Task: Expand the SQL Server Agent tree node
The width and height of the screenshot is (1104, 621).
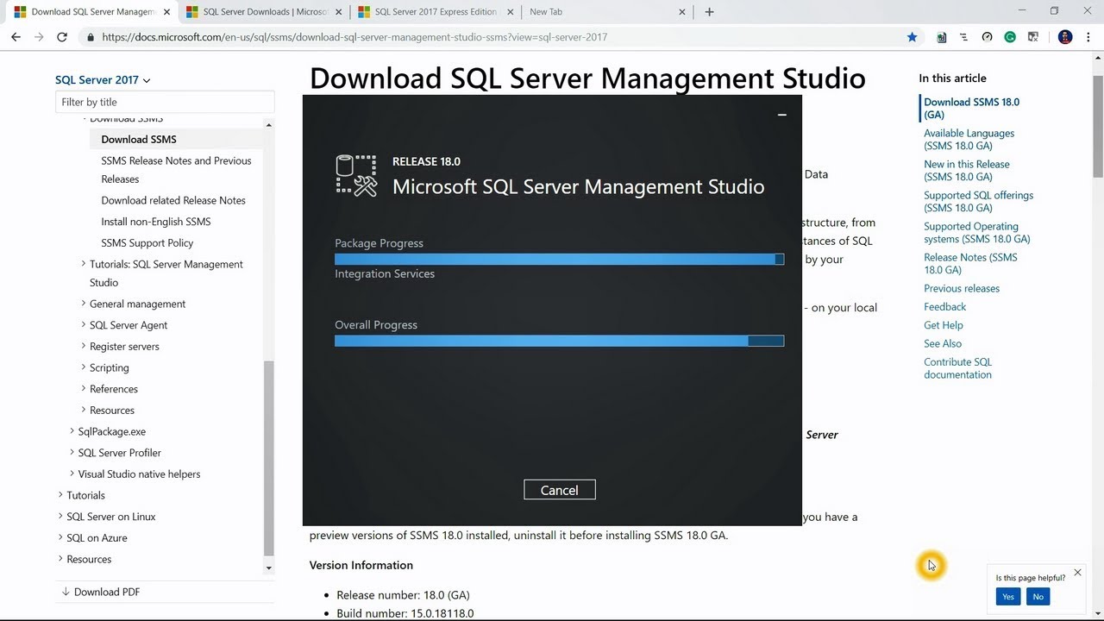Action: click(84, 325)
